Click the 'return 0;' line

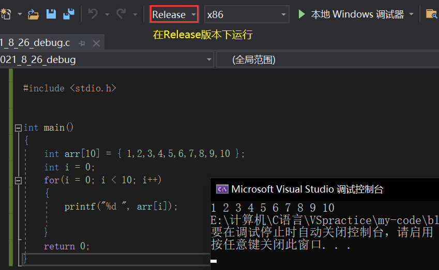(67, 246)
